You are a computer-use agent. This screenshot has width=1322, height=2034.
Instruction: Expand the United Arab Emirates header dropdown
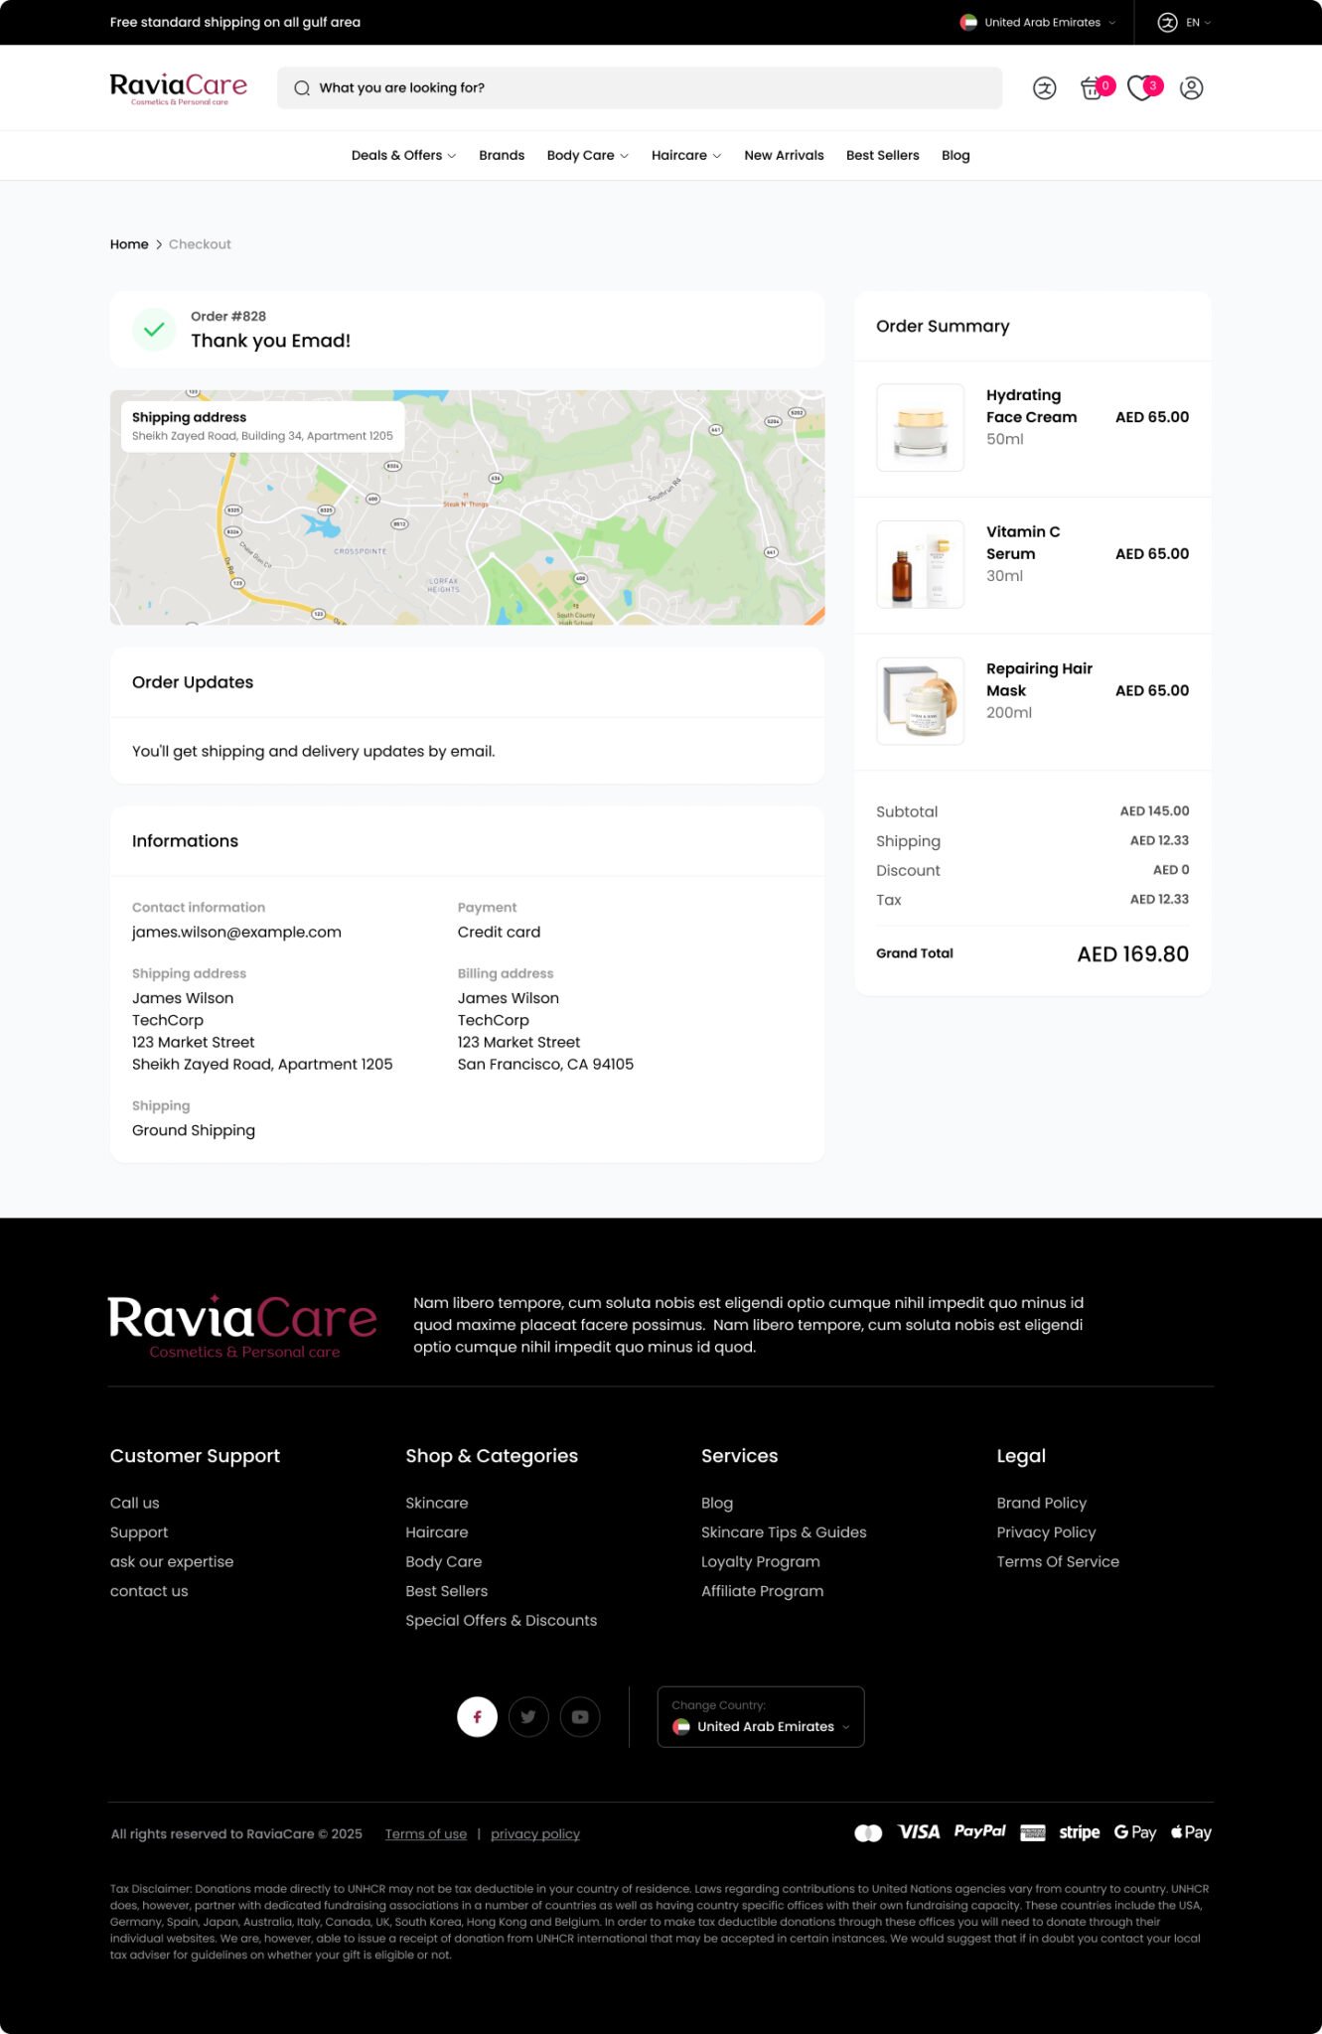1038,22
